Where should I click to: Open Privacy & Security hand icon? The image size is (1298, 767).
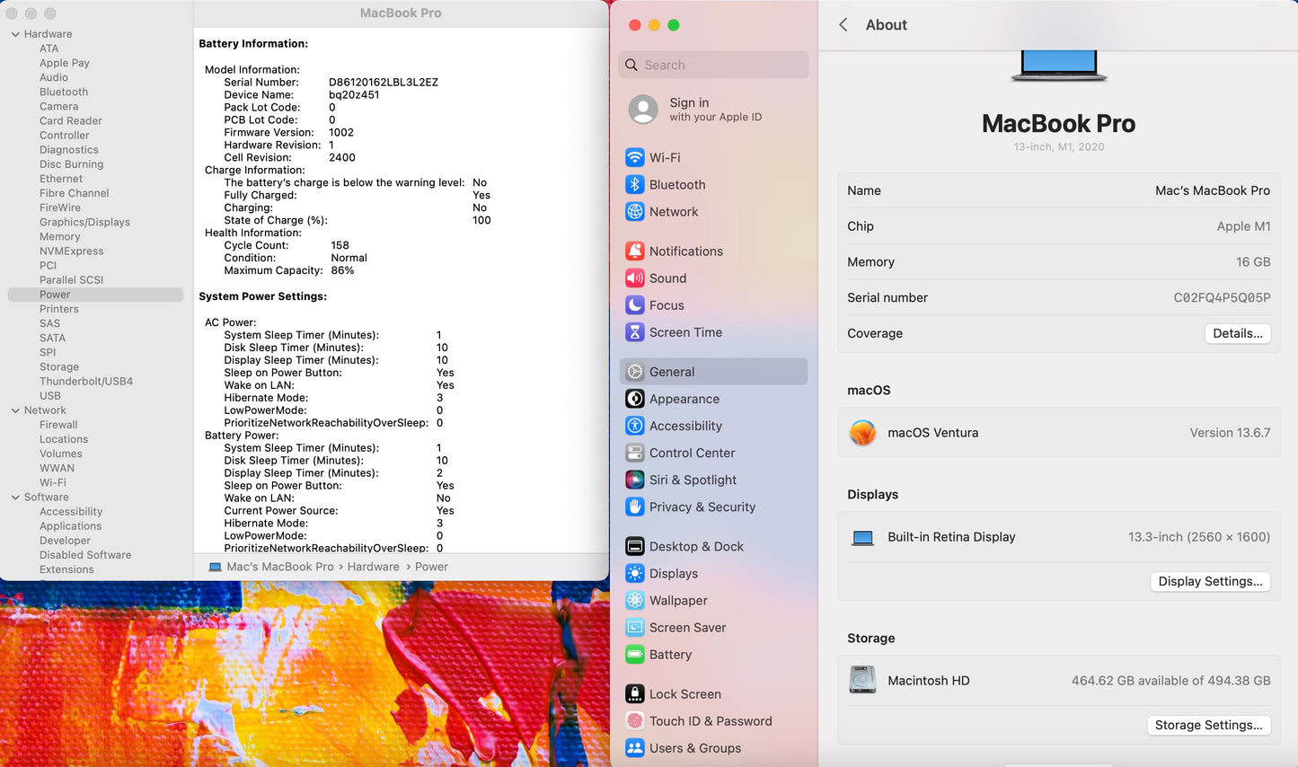635,507
